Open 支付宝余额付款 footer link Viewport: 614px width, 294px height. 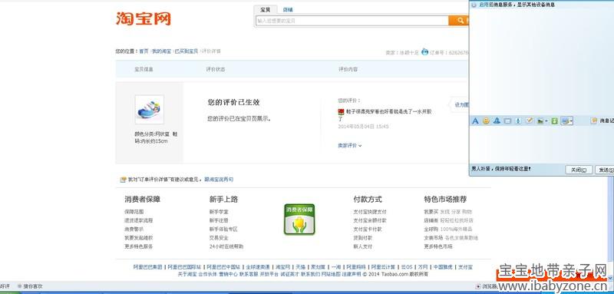(x=370, y=220)
